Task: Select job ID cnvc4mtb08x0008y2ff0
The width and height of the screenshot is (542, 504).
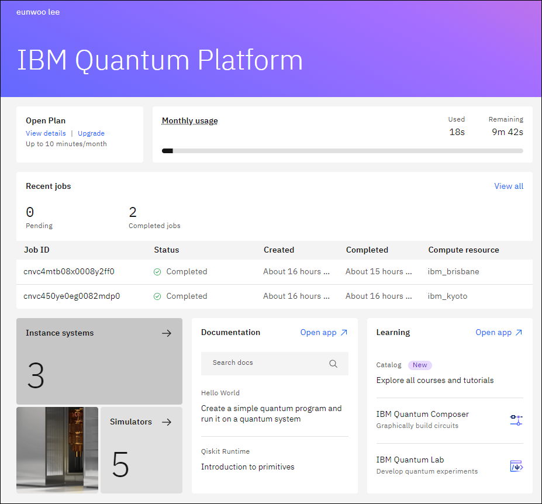Action: (x=69, y=272)
